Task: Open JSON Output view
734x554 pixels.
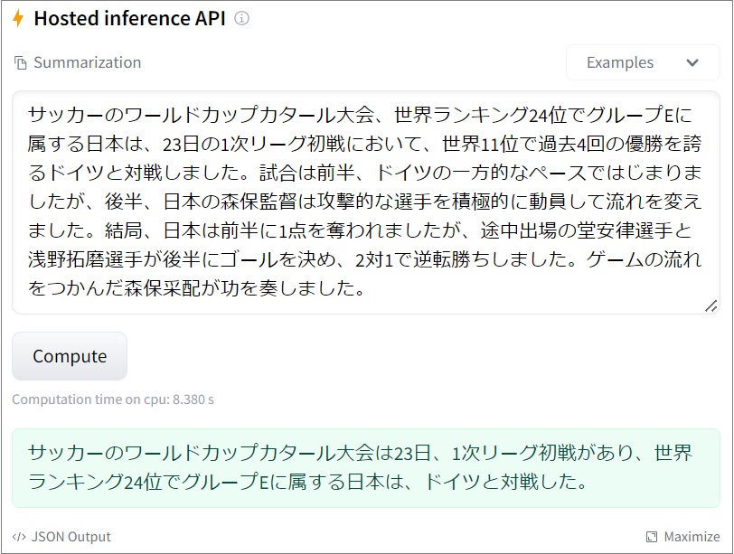Action: (x=61, y=537)
